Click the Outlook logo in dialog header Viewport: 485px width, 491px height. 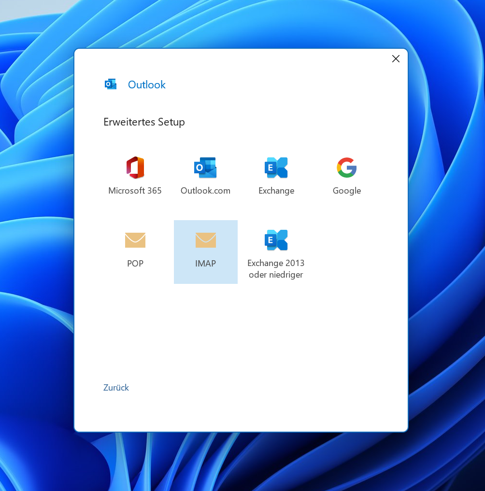pos(111,84)
